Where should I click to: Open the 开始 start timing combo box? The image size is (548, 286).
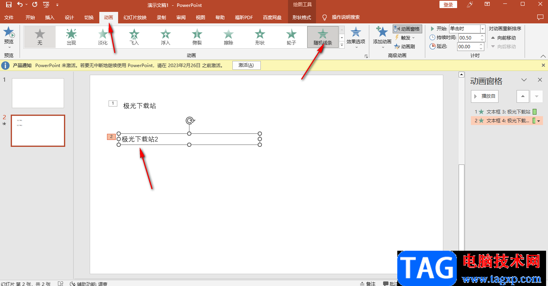(467, 29)
